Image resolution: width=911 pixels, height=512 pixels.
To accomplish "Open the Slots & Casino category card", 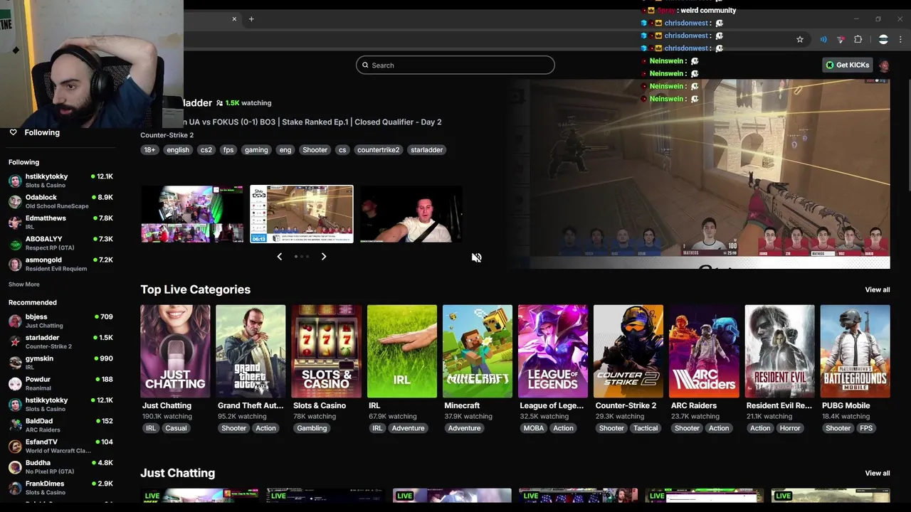I will tap(327, 351).
